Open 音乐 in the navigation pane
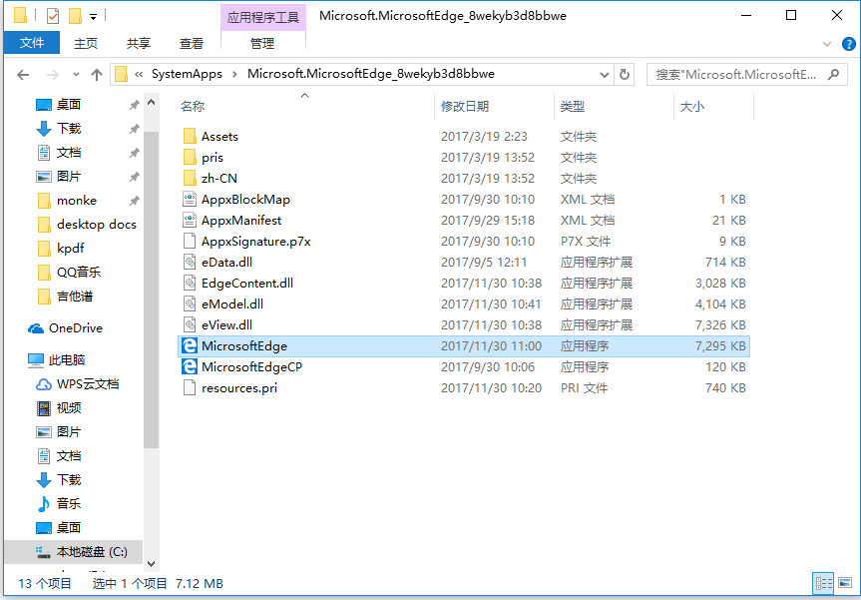Image resolution: width=861 pixels, height=600 pixels. pyautogui.click(x=59, y=503)
